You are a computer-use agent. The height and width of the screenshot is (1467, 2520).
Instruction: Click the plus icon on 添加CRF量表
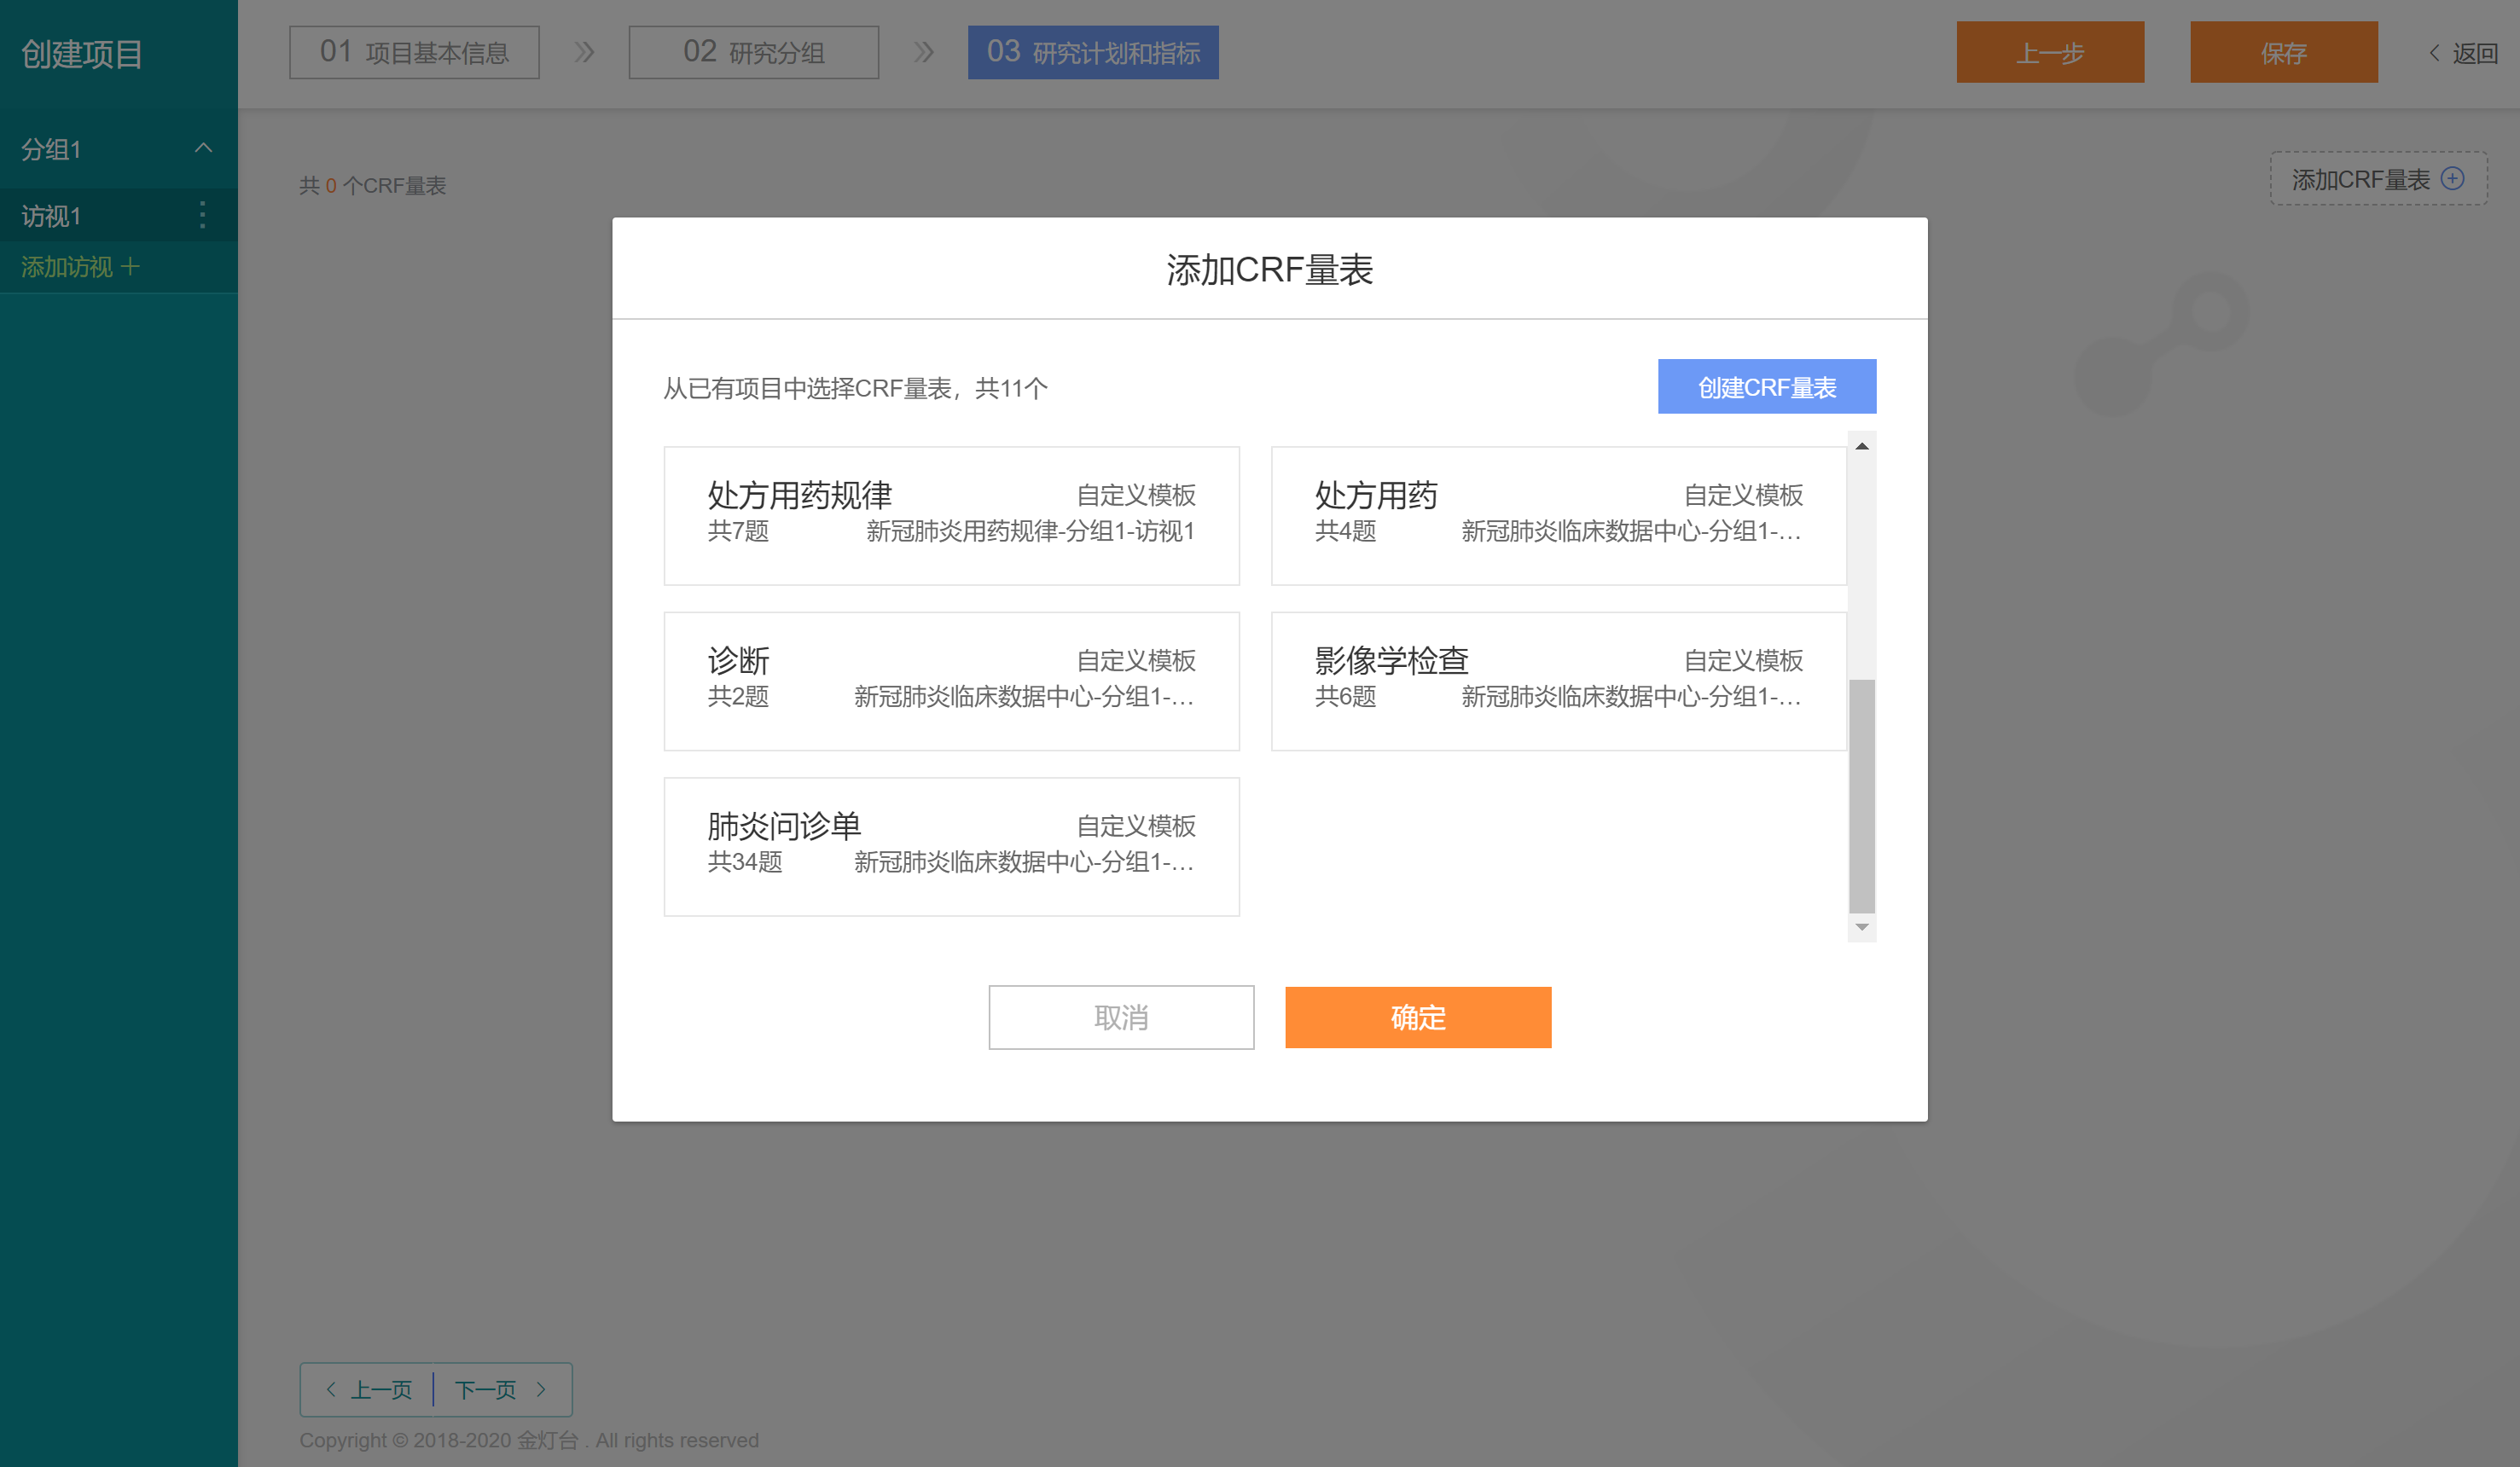[2452, 179]
